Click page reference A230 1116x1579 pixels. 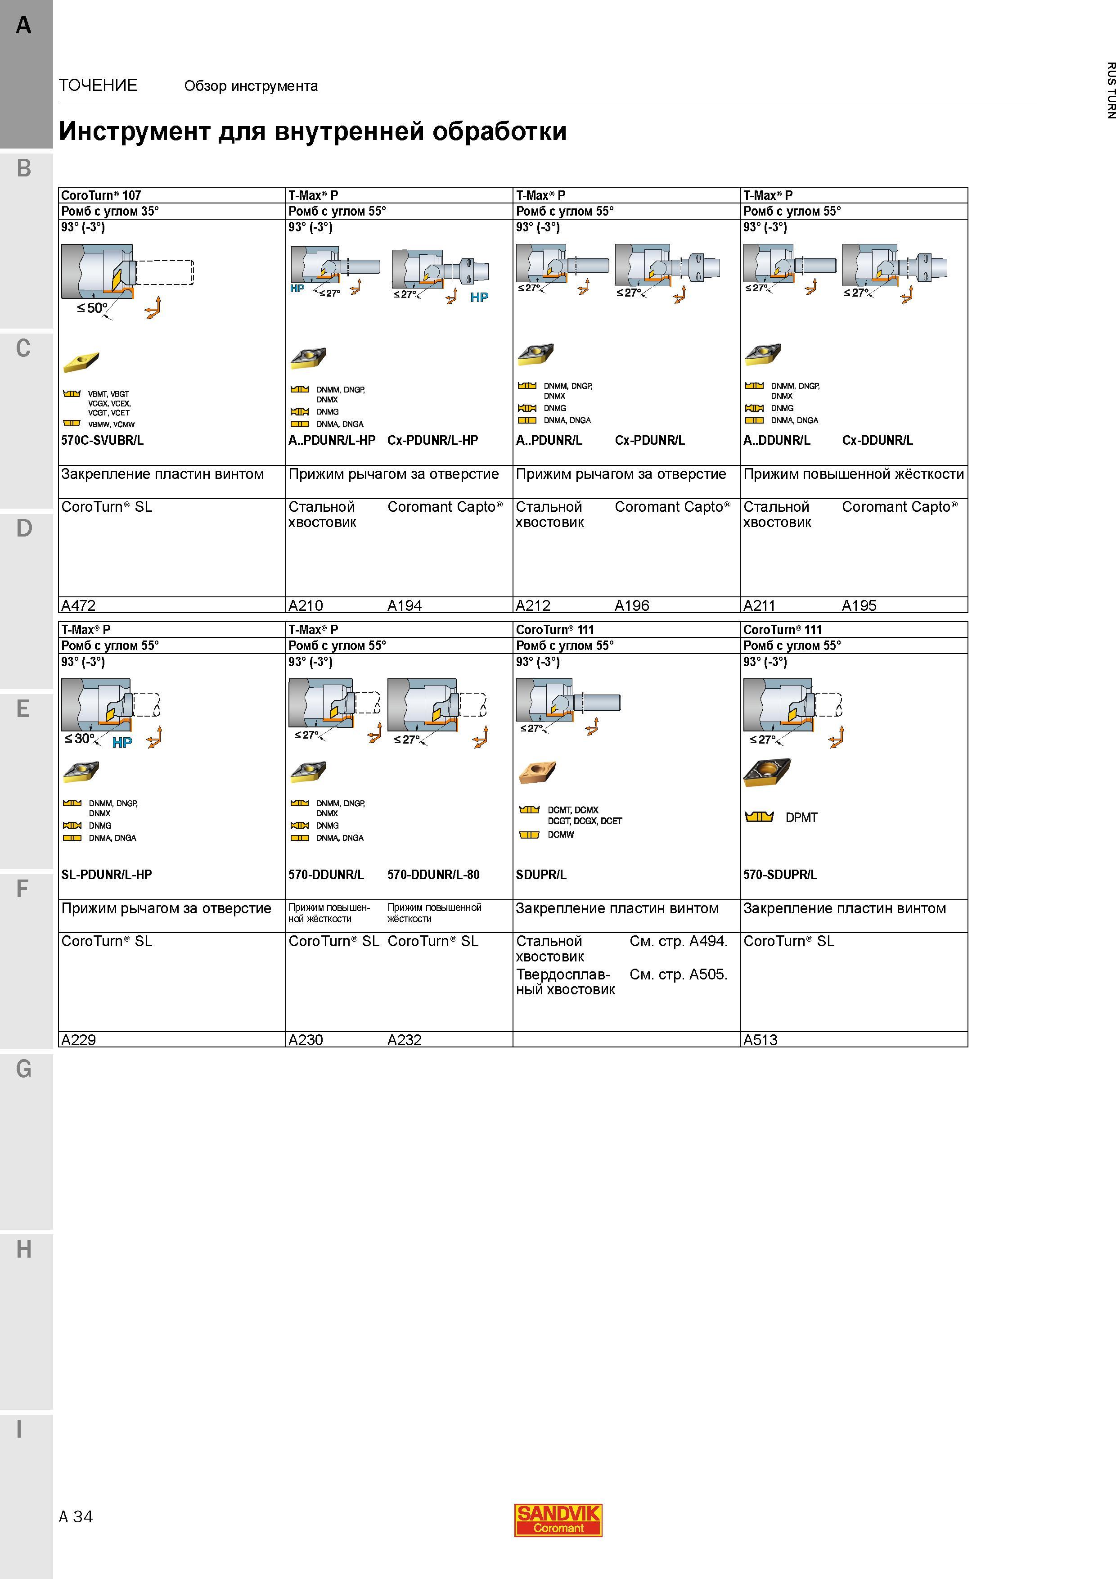tap(305, 1040)
